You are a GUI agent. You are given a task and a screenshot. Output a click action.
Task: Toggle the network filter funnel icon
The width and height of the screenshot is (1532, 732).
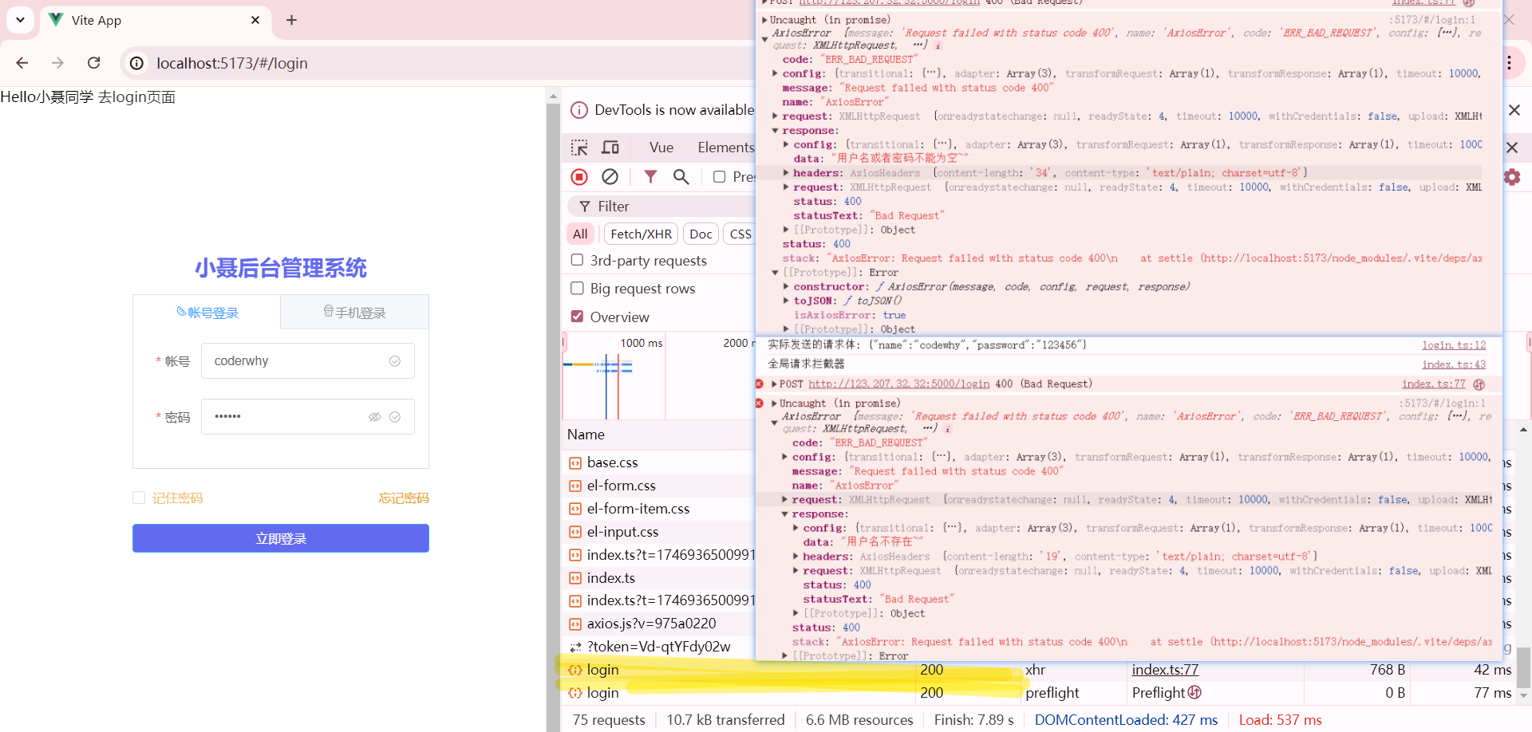[650, 177]
